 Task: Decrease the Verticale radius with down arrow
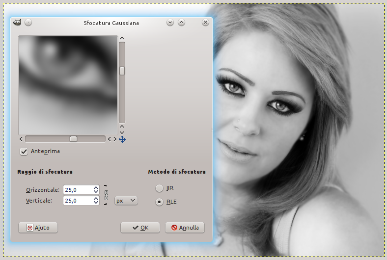[x=96, y=202]
